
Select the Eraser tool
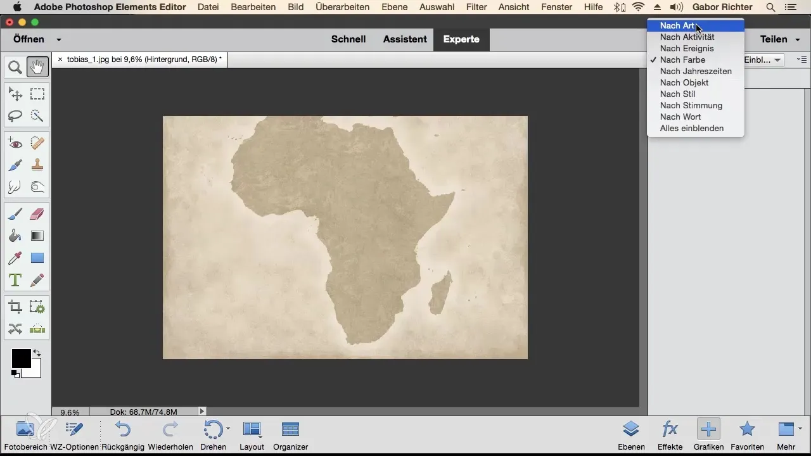pos(37,214)
